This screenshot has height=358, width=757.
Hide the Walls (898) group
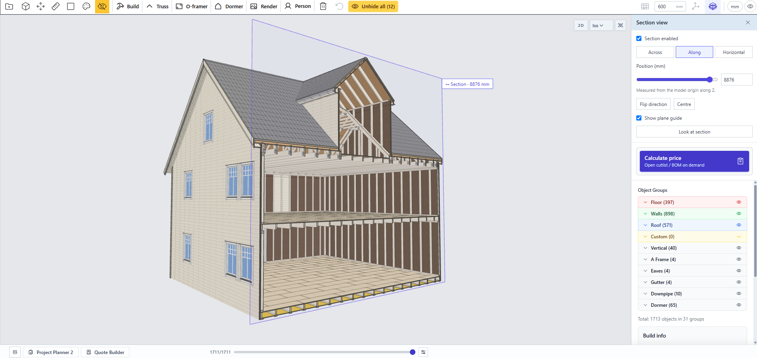pyautogui.click(x=739, y=213)
